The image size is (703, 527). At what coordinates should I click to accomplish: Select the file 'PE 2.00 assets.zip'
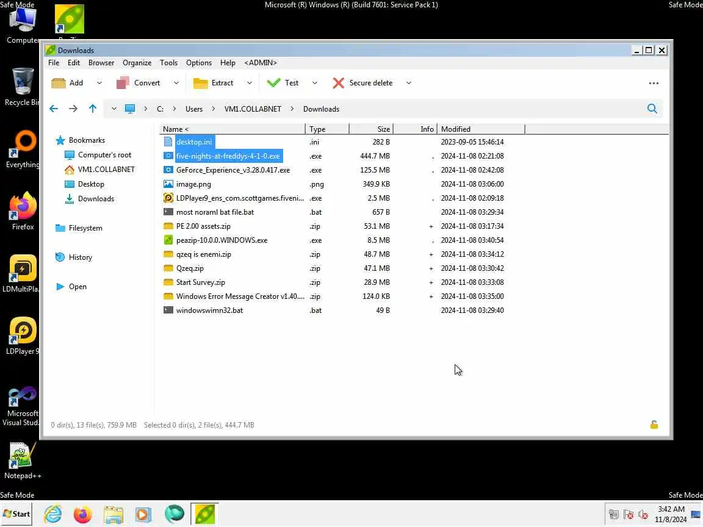click(x=203, y=226)
